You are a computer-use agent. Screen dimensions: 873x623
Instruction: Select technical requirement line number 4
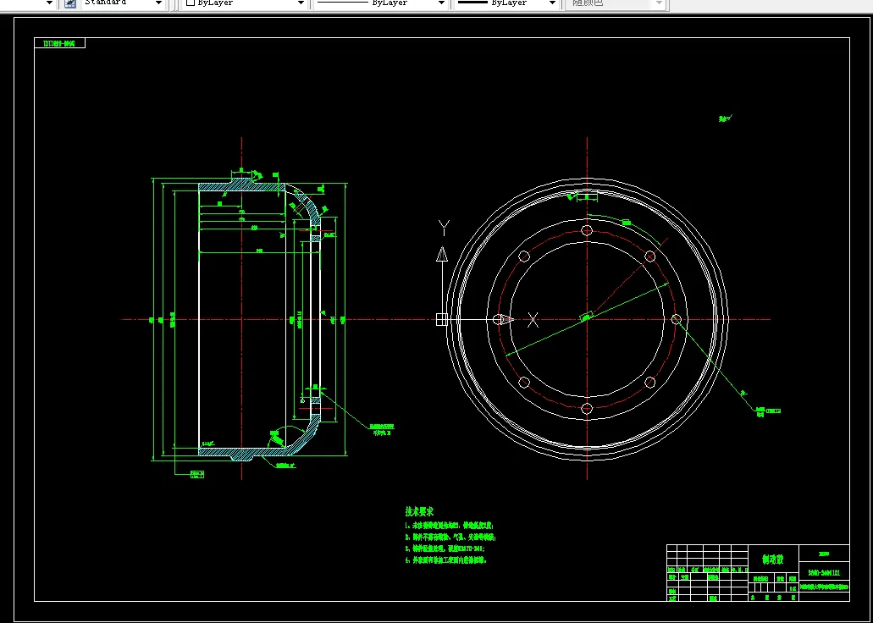click(446, 560)
